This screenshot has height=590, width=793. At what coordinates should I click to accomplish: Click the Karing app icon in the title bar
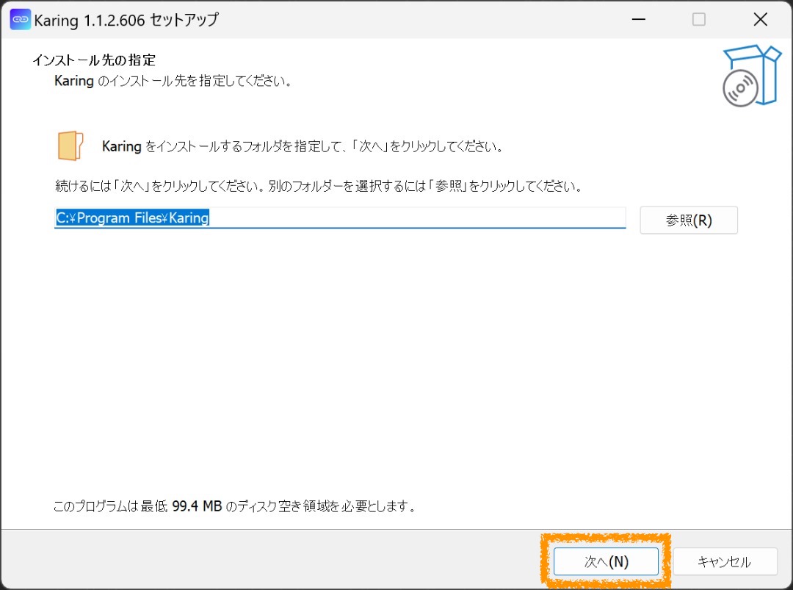pos(21,20)
